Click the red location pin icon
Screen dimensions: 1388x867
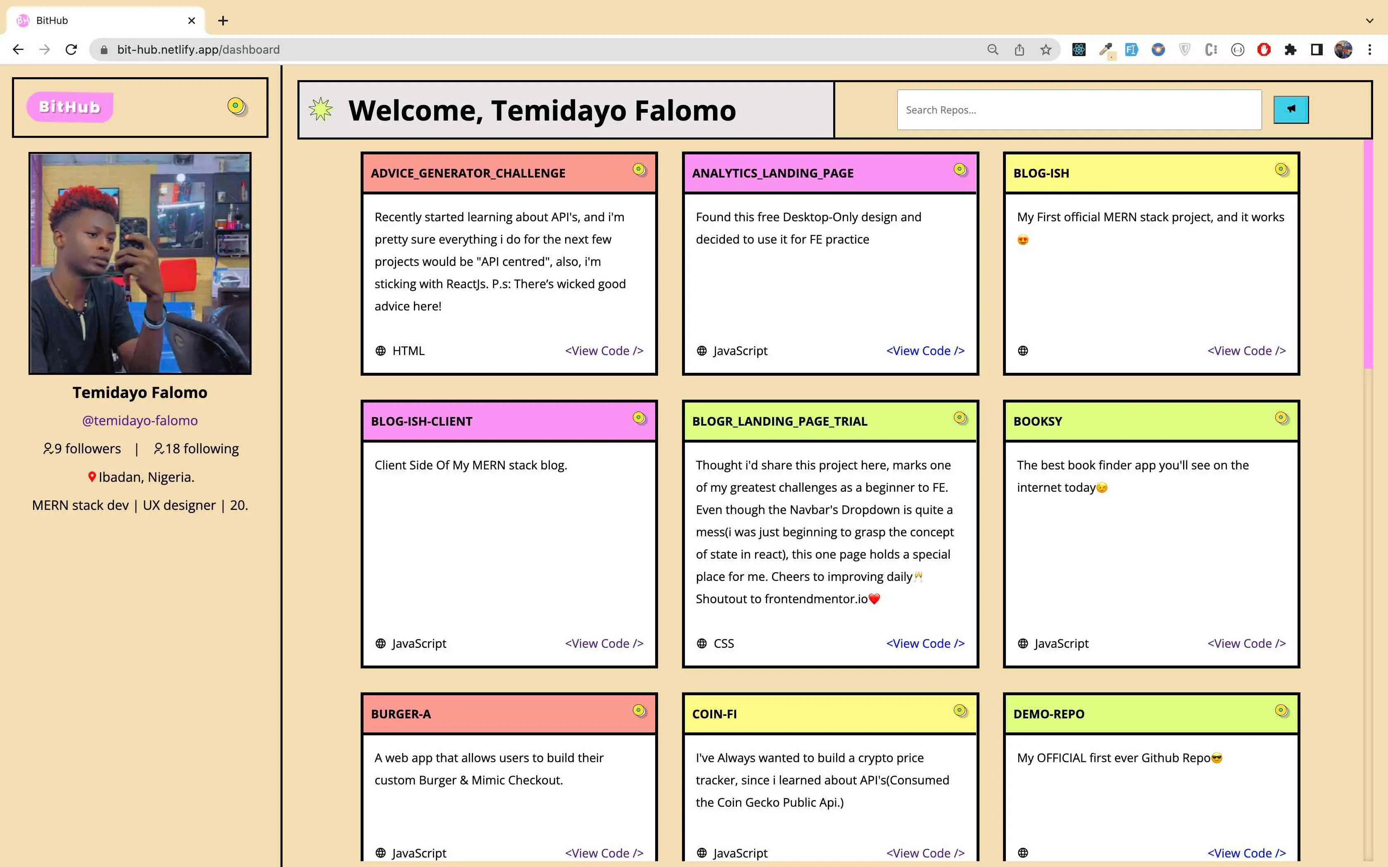pyautogui.click(x=92, y=476)
